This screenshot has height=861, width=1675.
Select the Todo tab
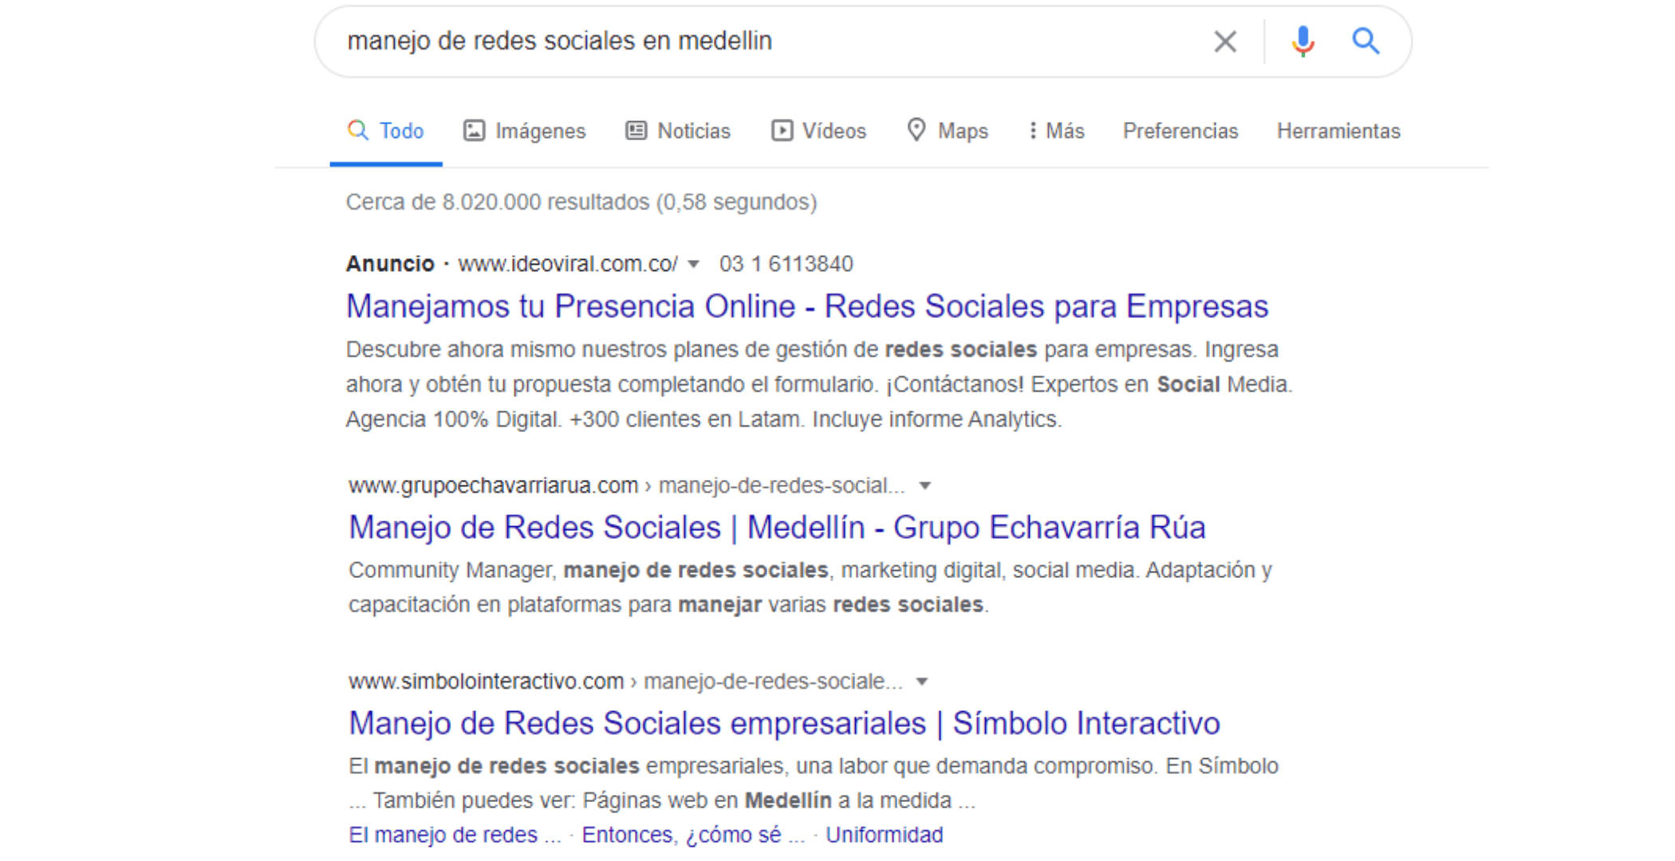tap(386, 131)
